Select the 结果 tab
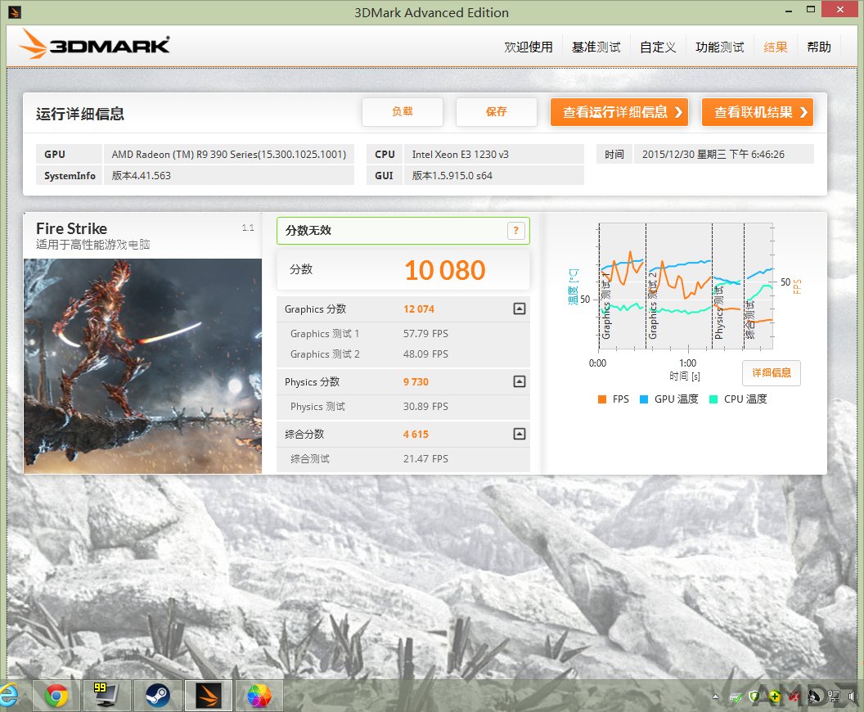The height and width of the screenshot is (712, 864). tap(776, 47)
